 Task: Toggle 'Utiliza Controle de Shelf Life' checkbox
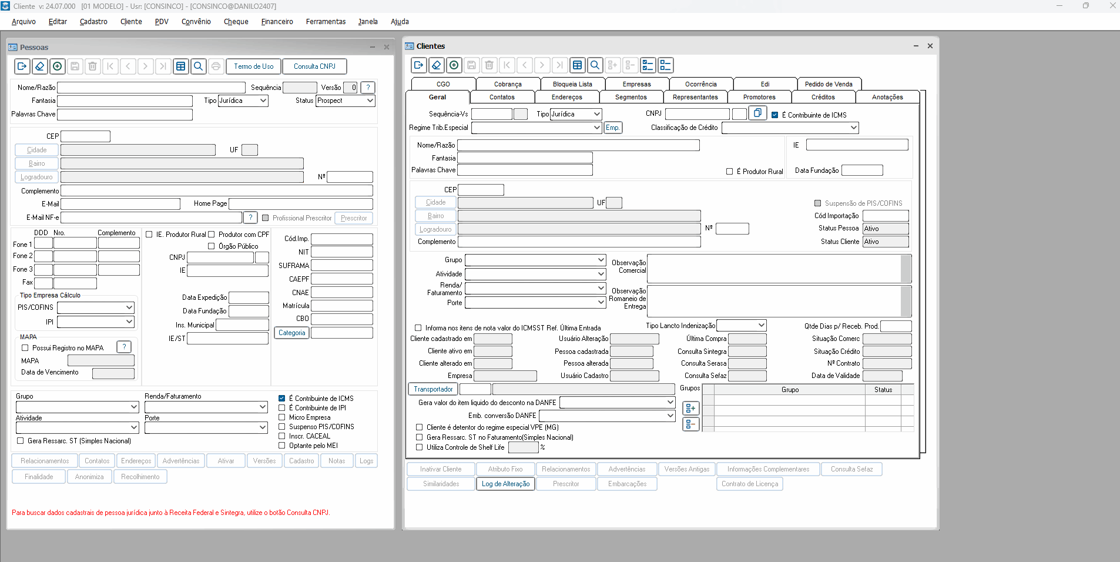[x=419, y=447]
